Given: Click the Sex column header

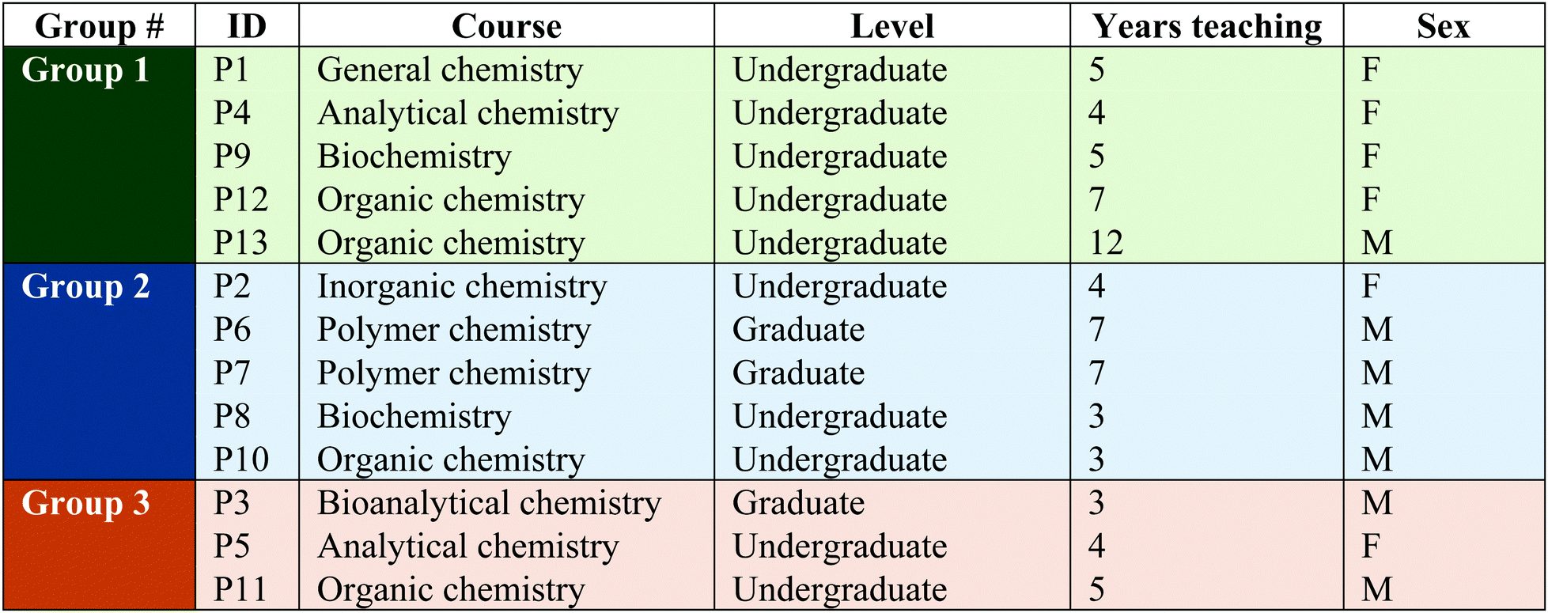Looking at the screenshot, I should pyautogui.click(x=1444, y=25).
